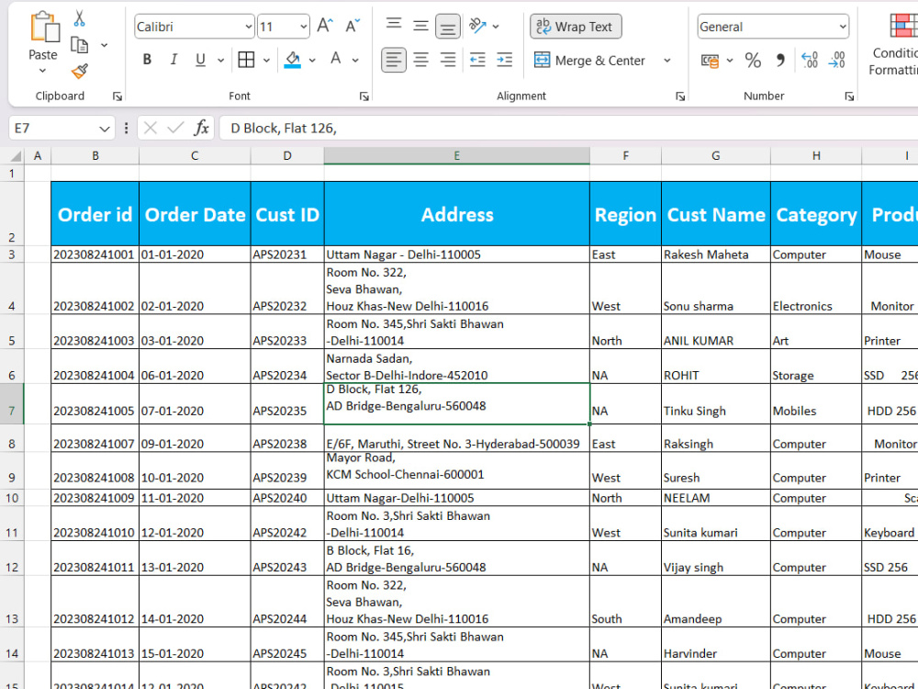Activate the Format Painter brush
This screenshot has width=918, height=689.
pyautogui.click(x=79, y=72)
